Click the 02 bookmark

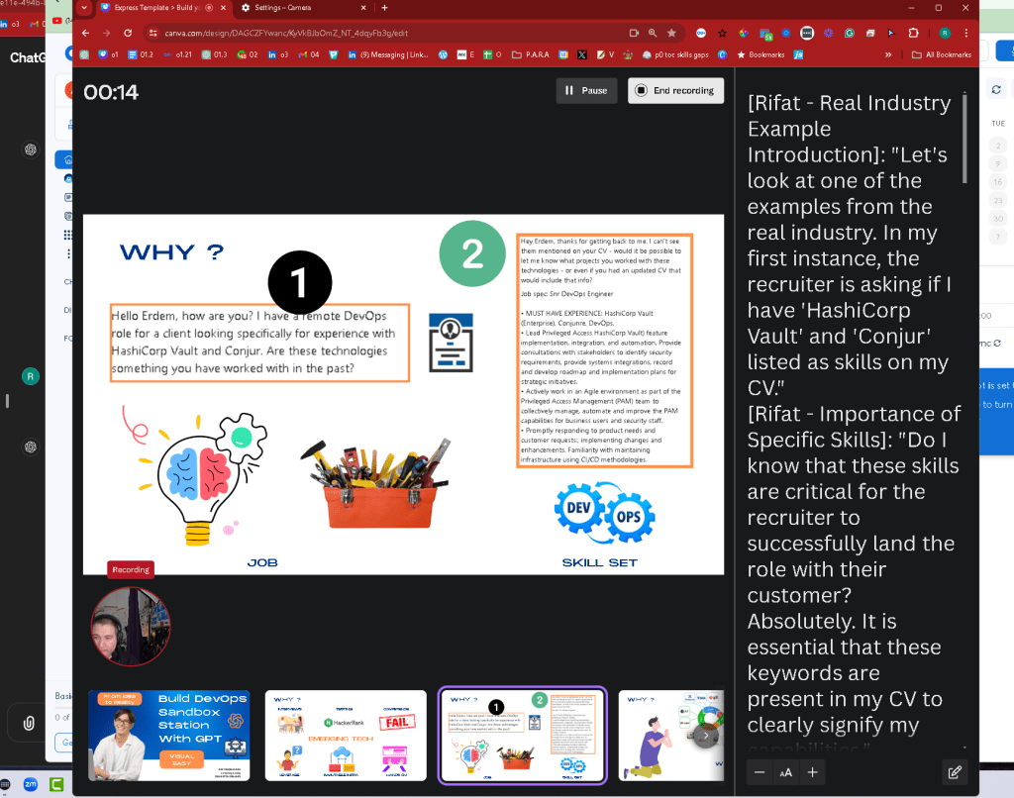pyautogui.click(x=247, y=55)
